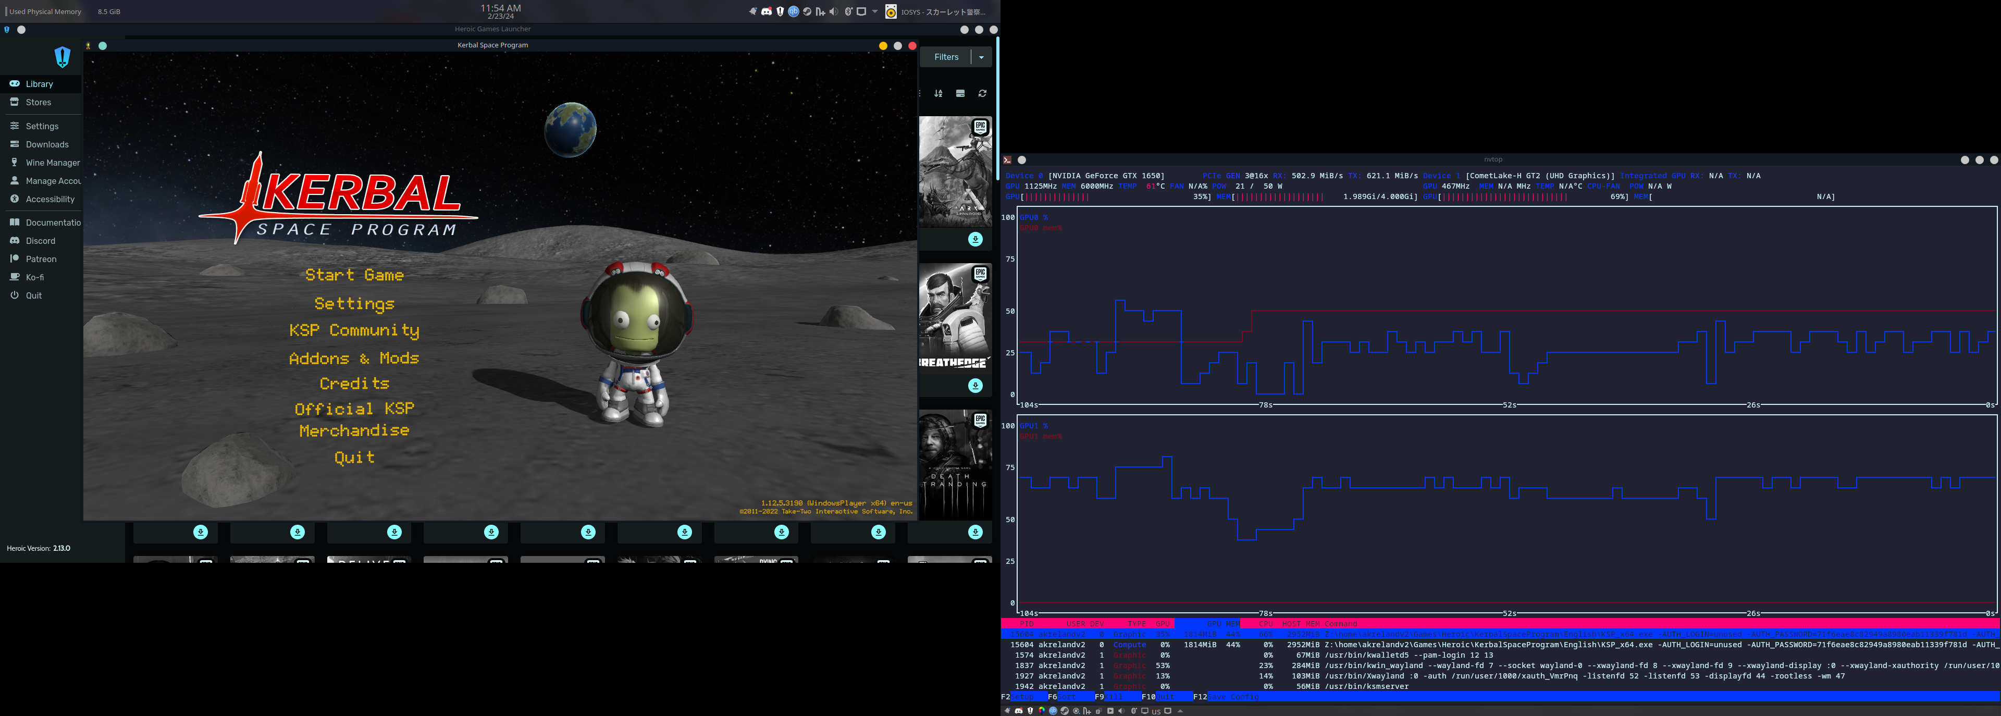Open KSP Community menu entry
Screen dimensions: 2001x716
pyautogui.click(x=354, y=331)
